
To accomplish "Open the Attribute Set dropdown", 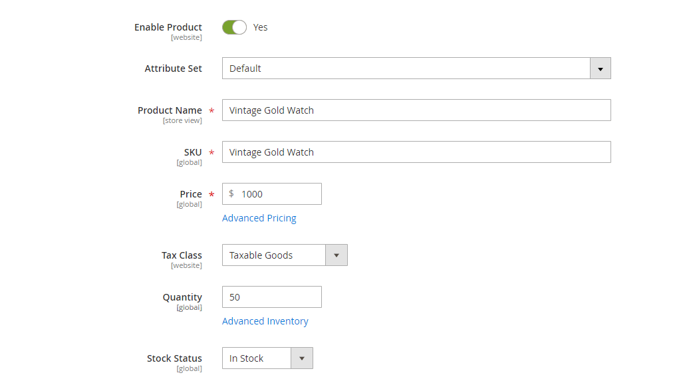I will (416, 68).
